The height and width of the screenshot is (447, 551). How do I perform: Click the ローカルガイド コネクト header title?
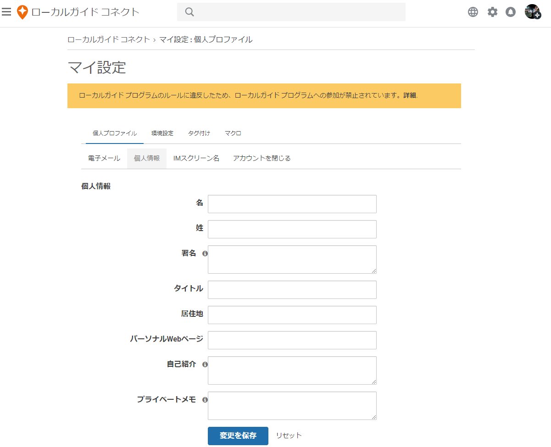(85, 12)
